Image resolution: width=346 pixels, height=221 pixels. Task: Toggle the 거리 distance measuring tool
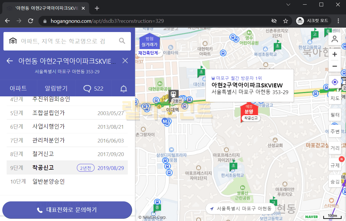click(x=335, y=148)
